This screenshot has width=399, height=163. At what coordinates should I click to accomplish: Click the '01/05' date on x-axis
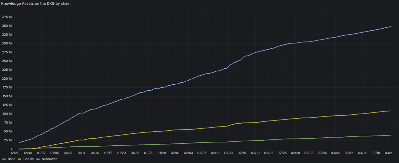(55, 153)
